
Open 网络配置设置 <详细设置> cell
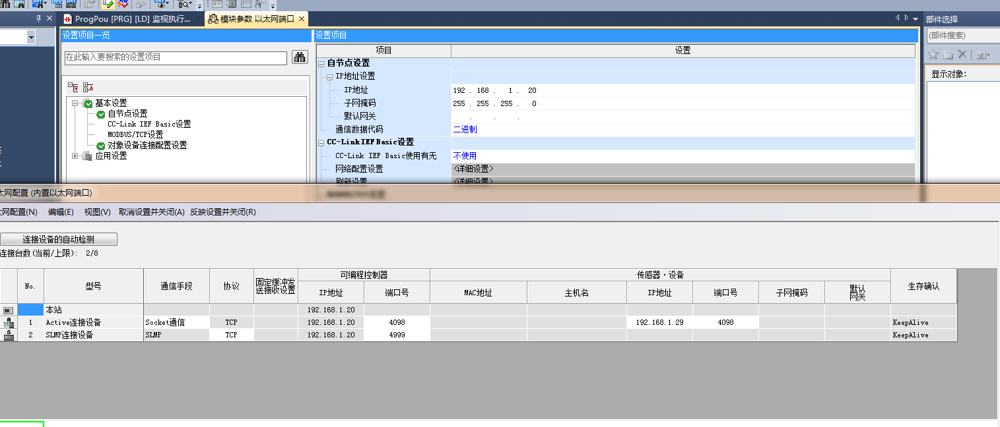tap(683, 169)
